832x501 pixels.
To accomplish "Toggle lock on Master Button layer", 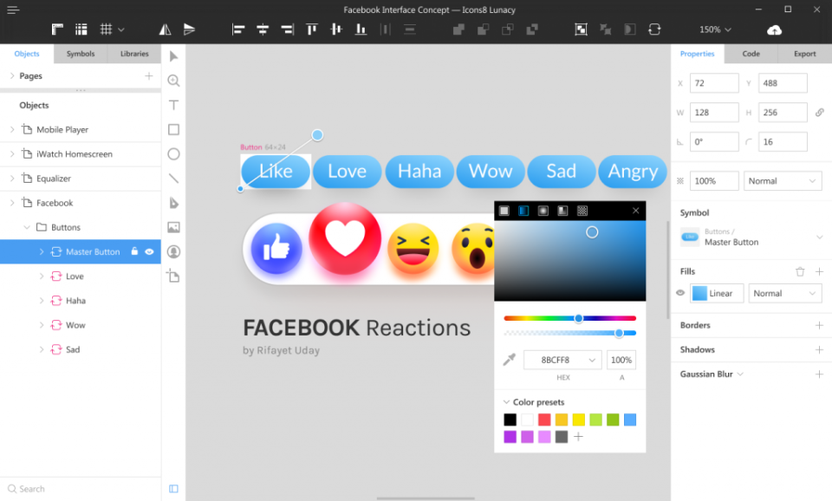I will [x=135, y=251].
